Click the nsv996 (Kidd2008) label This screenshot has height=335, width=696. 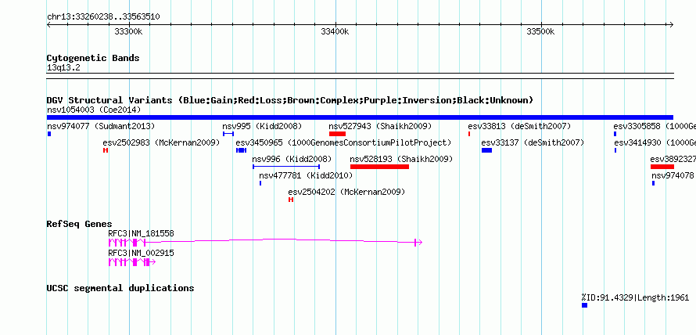pyautogui.click(x=292, y=159)
